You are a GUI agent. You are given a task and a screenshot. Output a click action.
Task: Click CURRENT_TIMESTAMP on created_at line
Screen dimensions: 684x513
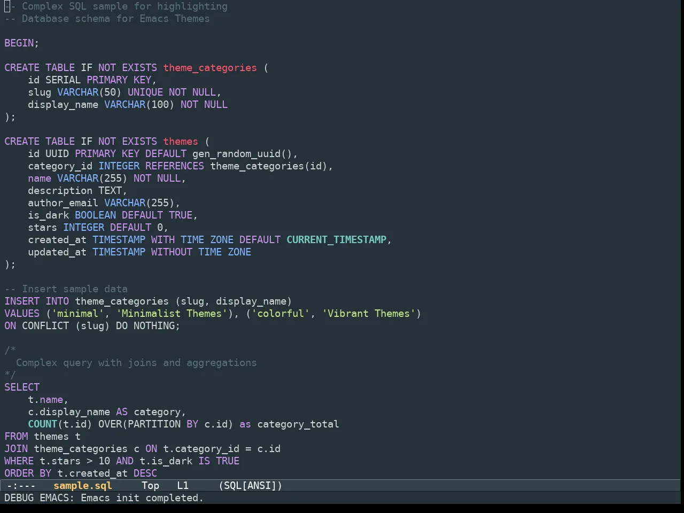[x=337, y=239]
